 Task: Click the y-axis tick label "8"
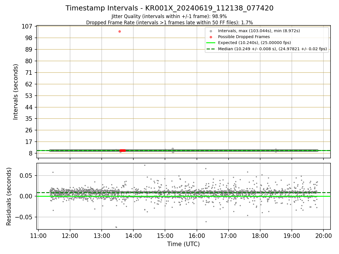[31, 153]
